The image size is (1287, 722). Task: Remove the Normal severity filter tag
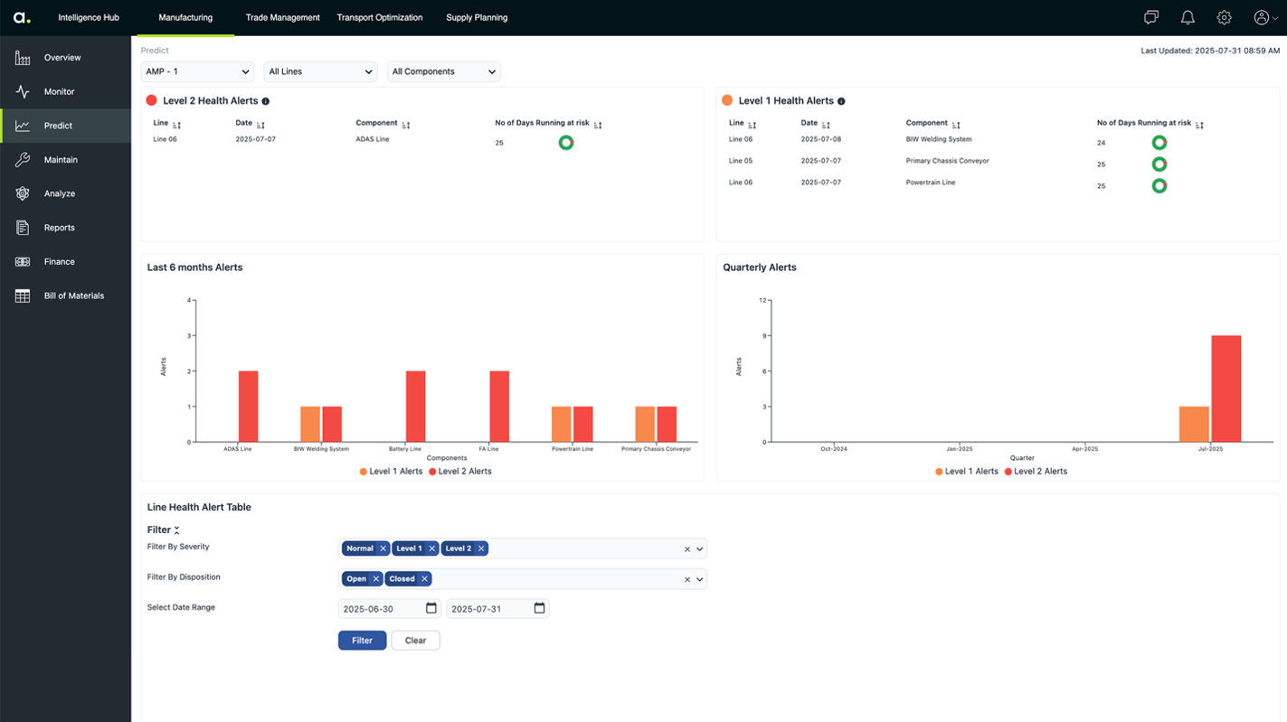(x=383, y=549)
